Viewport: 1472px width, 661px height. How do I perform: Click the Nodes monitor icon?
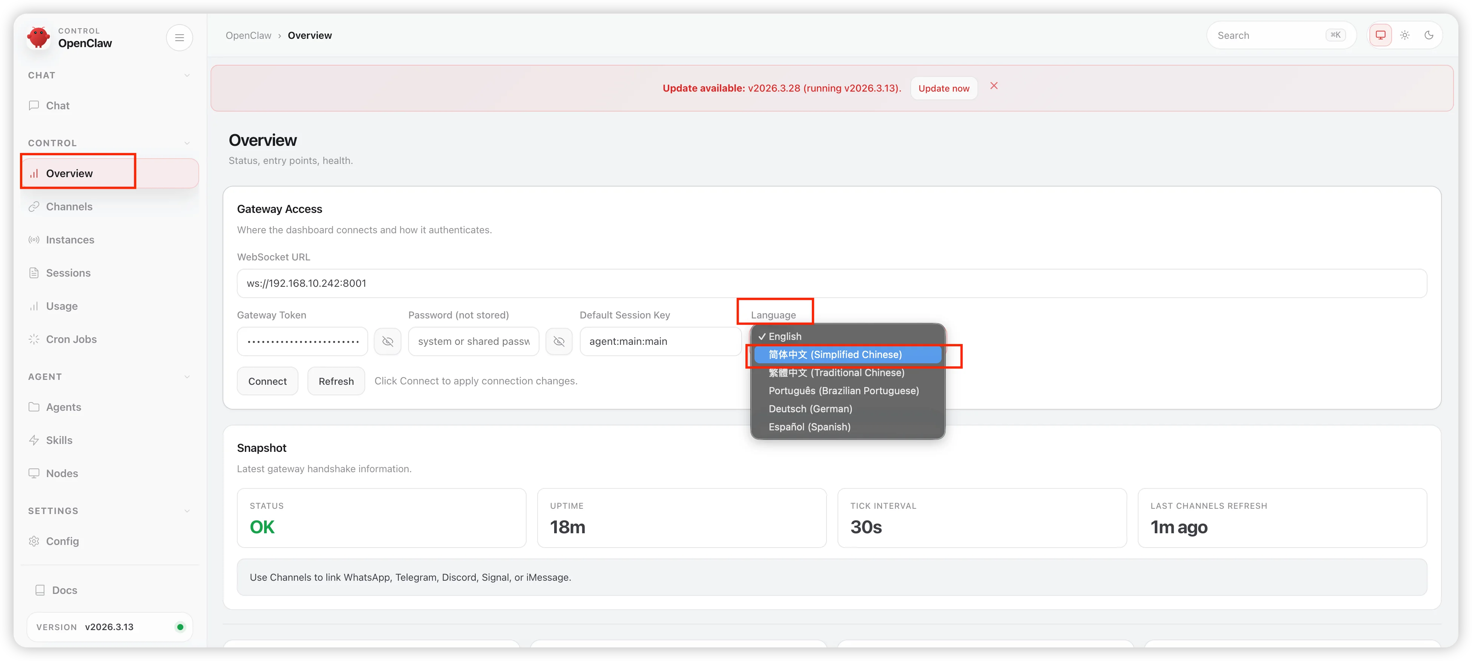coord(34,473)
